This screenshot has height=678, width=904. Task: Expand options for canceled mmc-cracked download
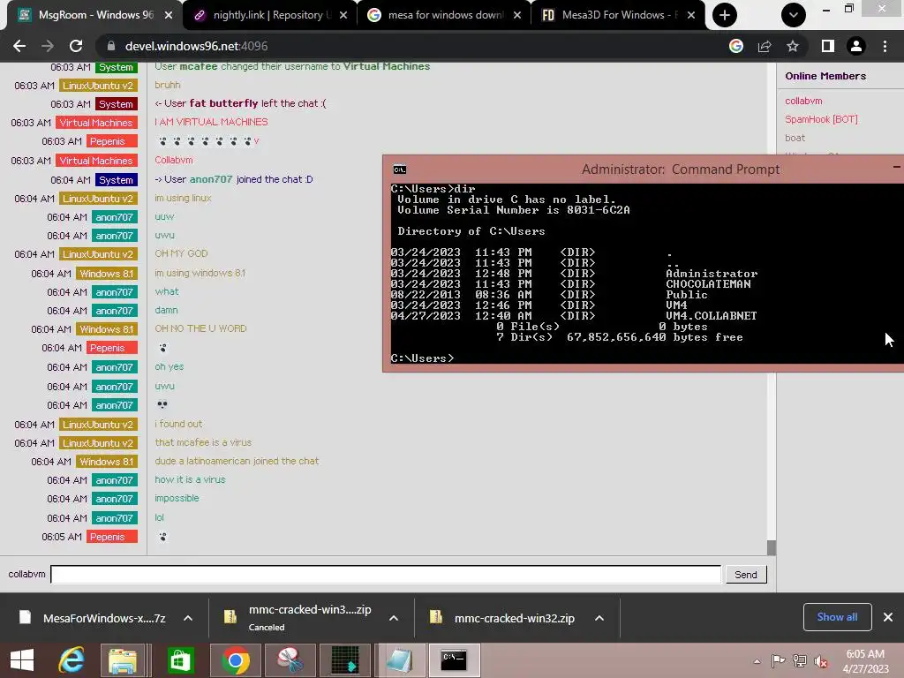click(394, 618)
